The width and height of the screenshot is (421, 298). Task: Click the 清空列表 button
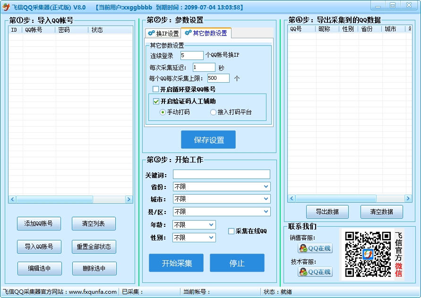point(94,224)
